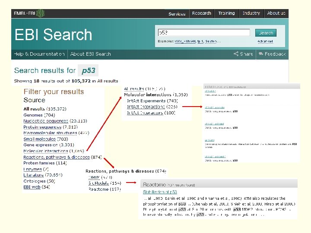Screen dimensions: 311x233
Task: Open the Advanced search link
Action: tap(265, 41)
